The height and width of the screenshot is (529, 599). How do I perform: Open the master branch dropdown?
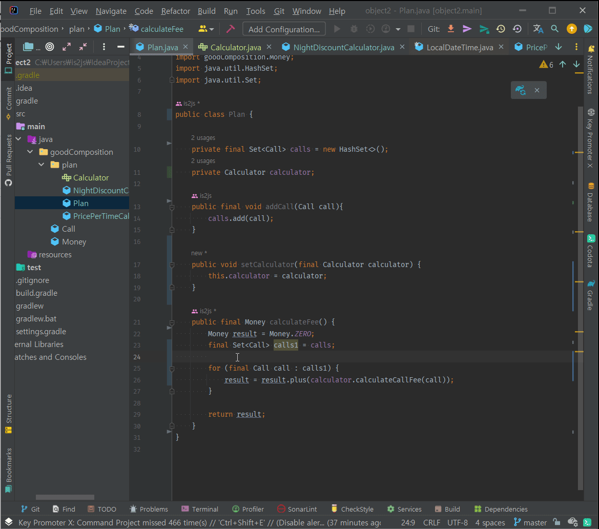click(530, 523)
